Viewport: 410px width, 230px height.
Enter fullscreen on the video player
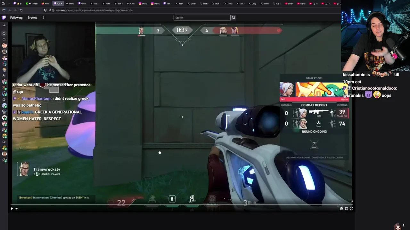352,209
